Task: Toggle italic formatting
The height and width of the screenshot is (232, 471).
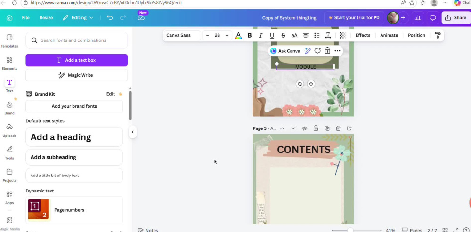Action: point(261,35)
